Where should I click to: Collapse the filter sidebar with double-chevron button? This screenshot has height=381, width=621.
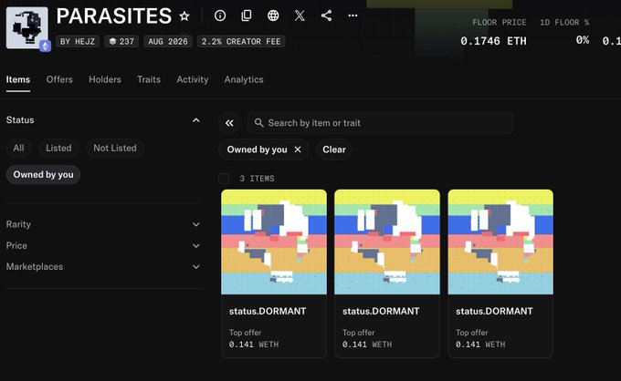click(229, 123)
